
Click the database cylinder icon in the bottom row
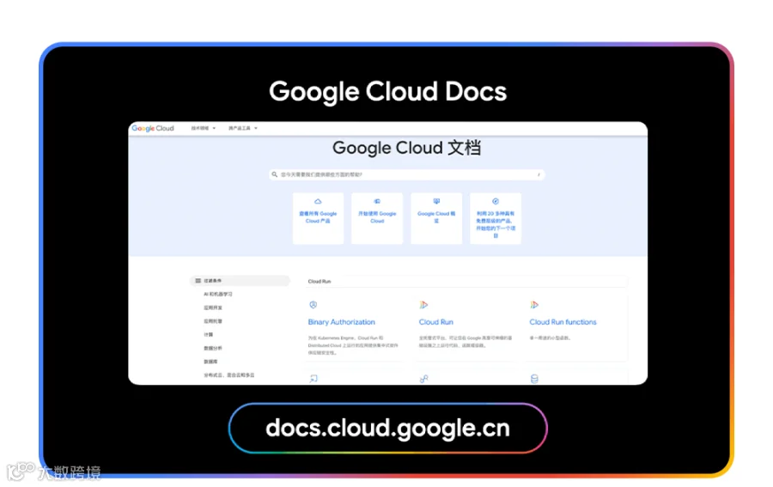(534, 379)
